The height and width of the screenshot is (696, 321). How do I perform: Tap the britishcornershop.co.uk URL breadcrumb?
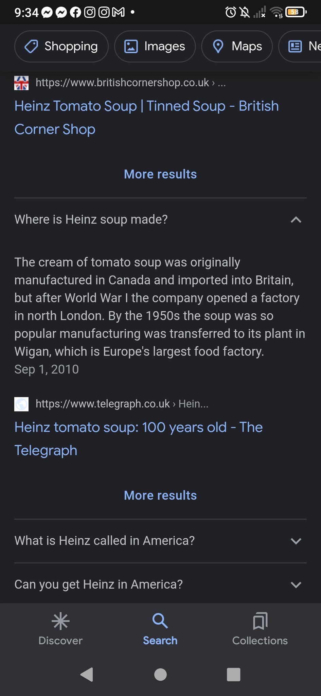pos(130,83)
